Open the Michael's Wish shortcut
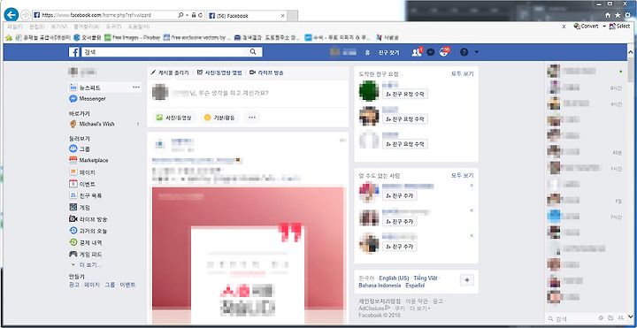 (x=96, y=124)
